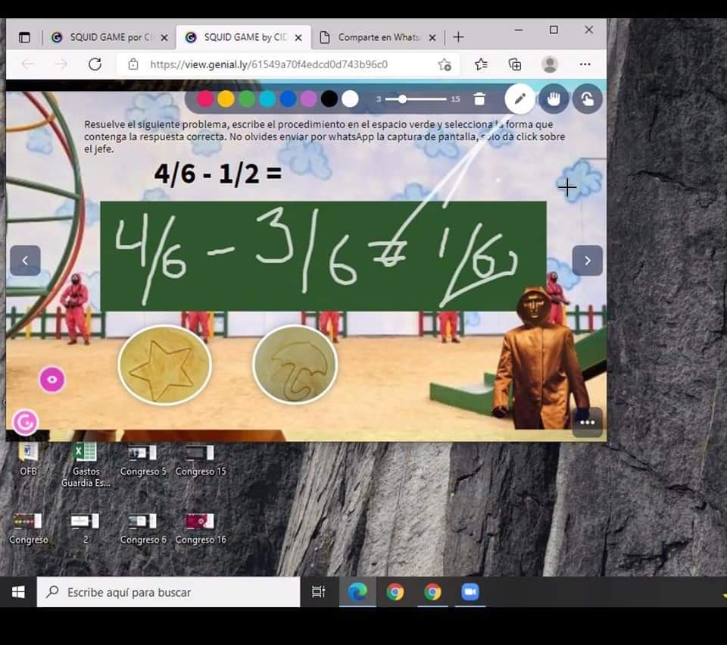Select the Congreso desktop file
Image resolution: width=727 pixels, height=645 pixels.
click(28, 528)
